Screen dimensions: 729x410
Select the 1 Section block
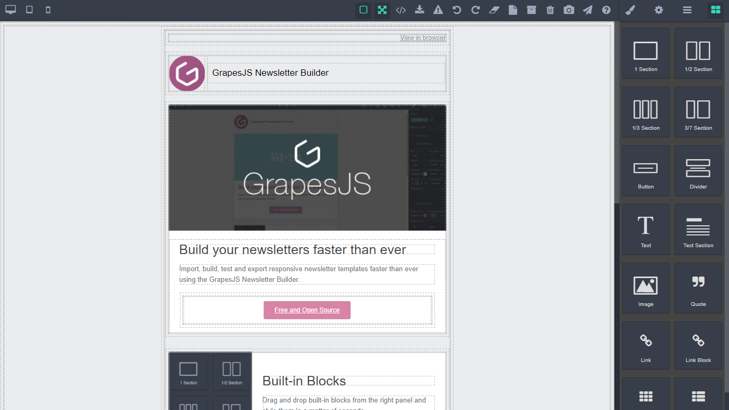(646, 53)
